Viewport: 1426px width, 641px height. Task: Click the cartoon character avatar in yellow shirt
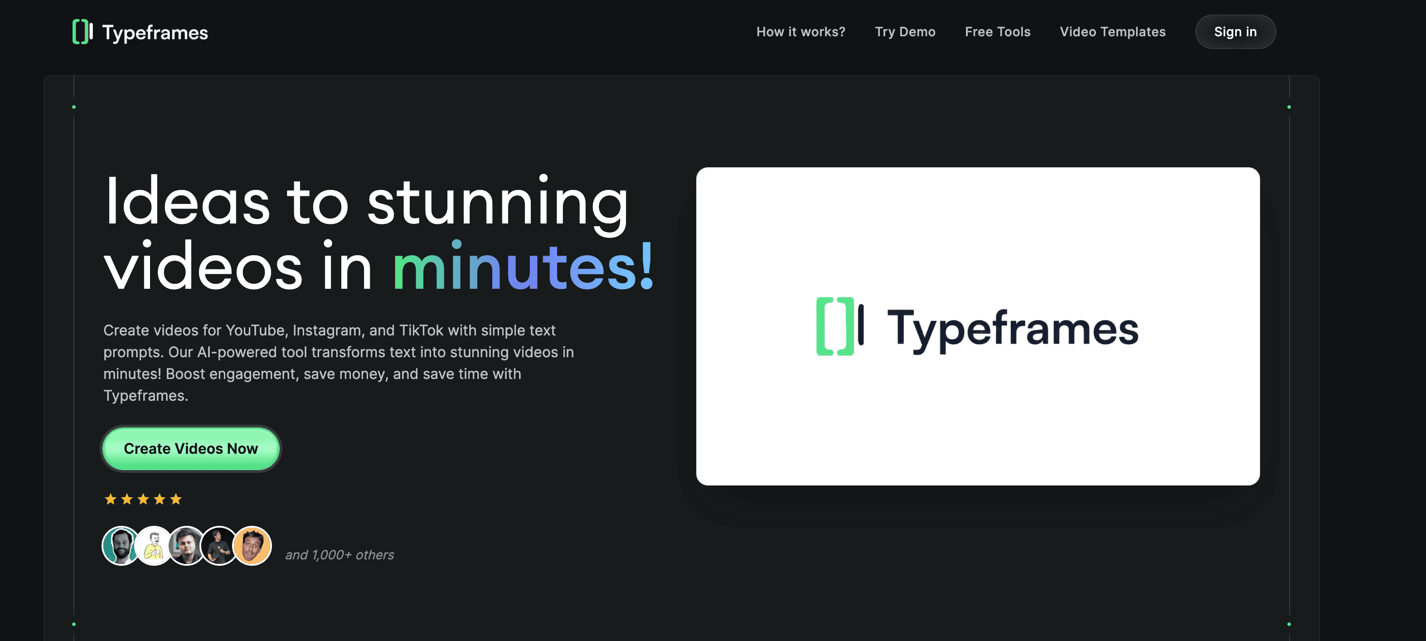[154, 546]
